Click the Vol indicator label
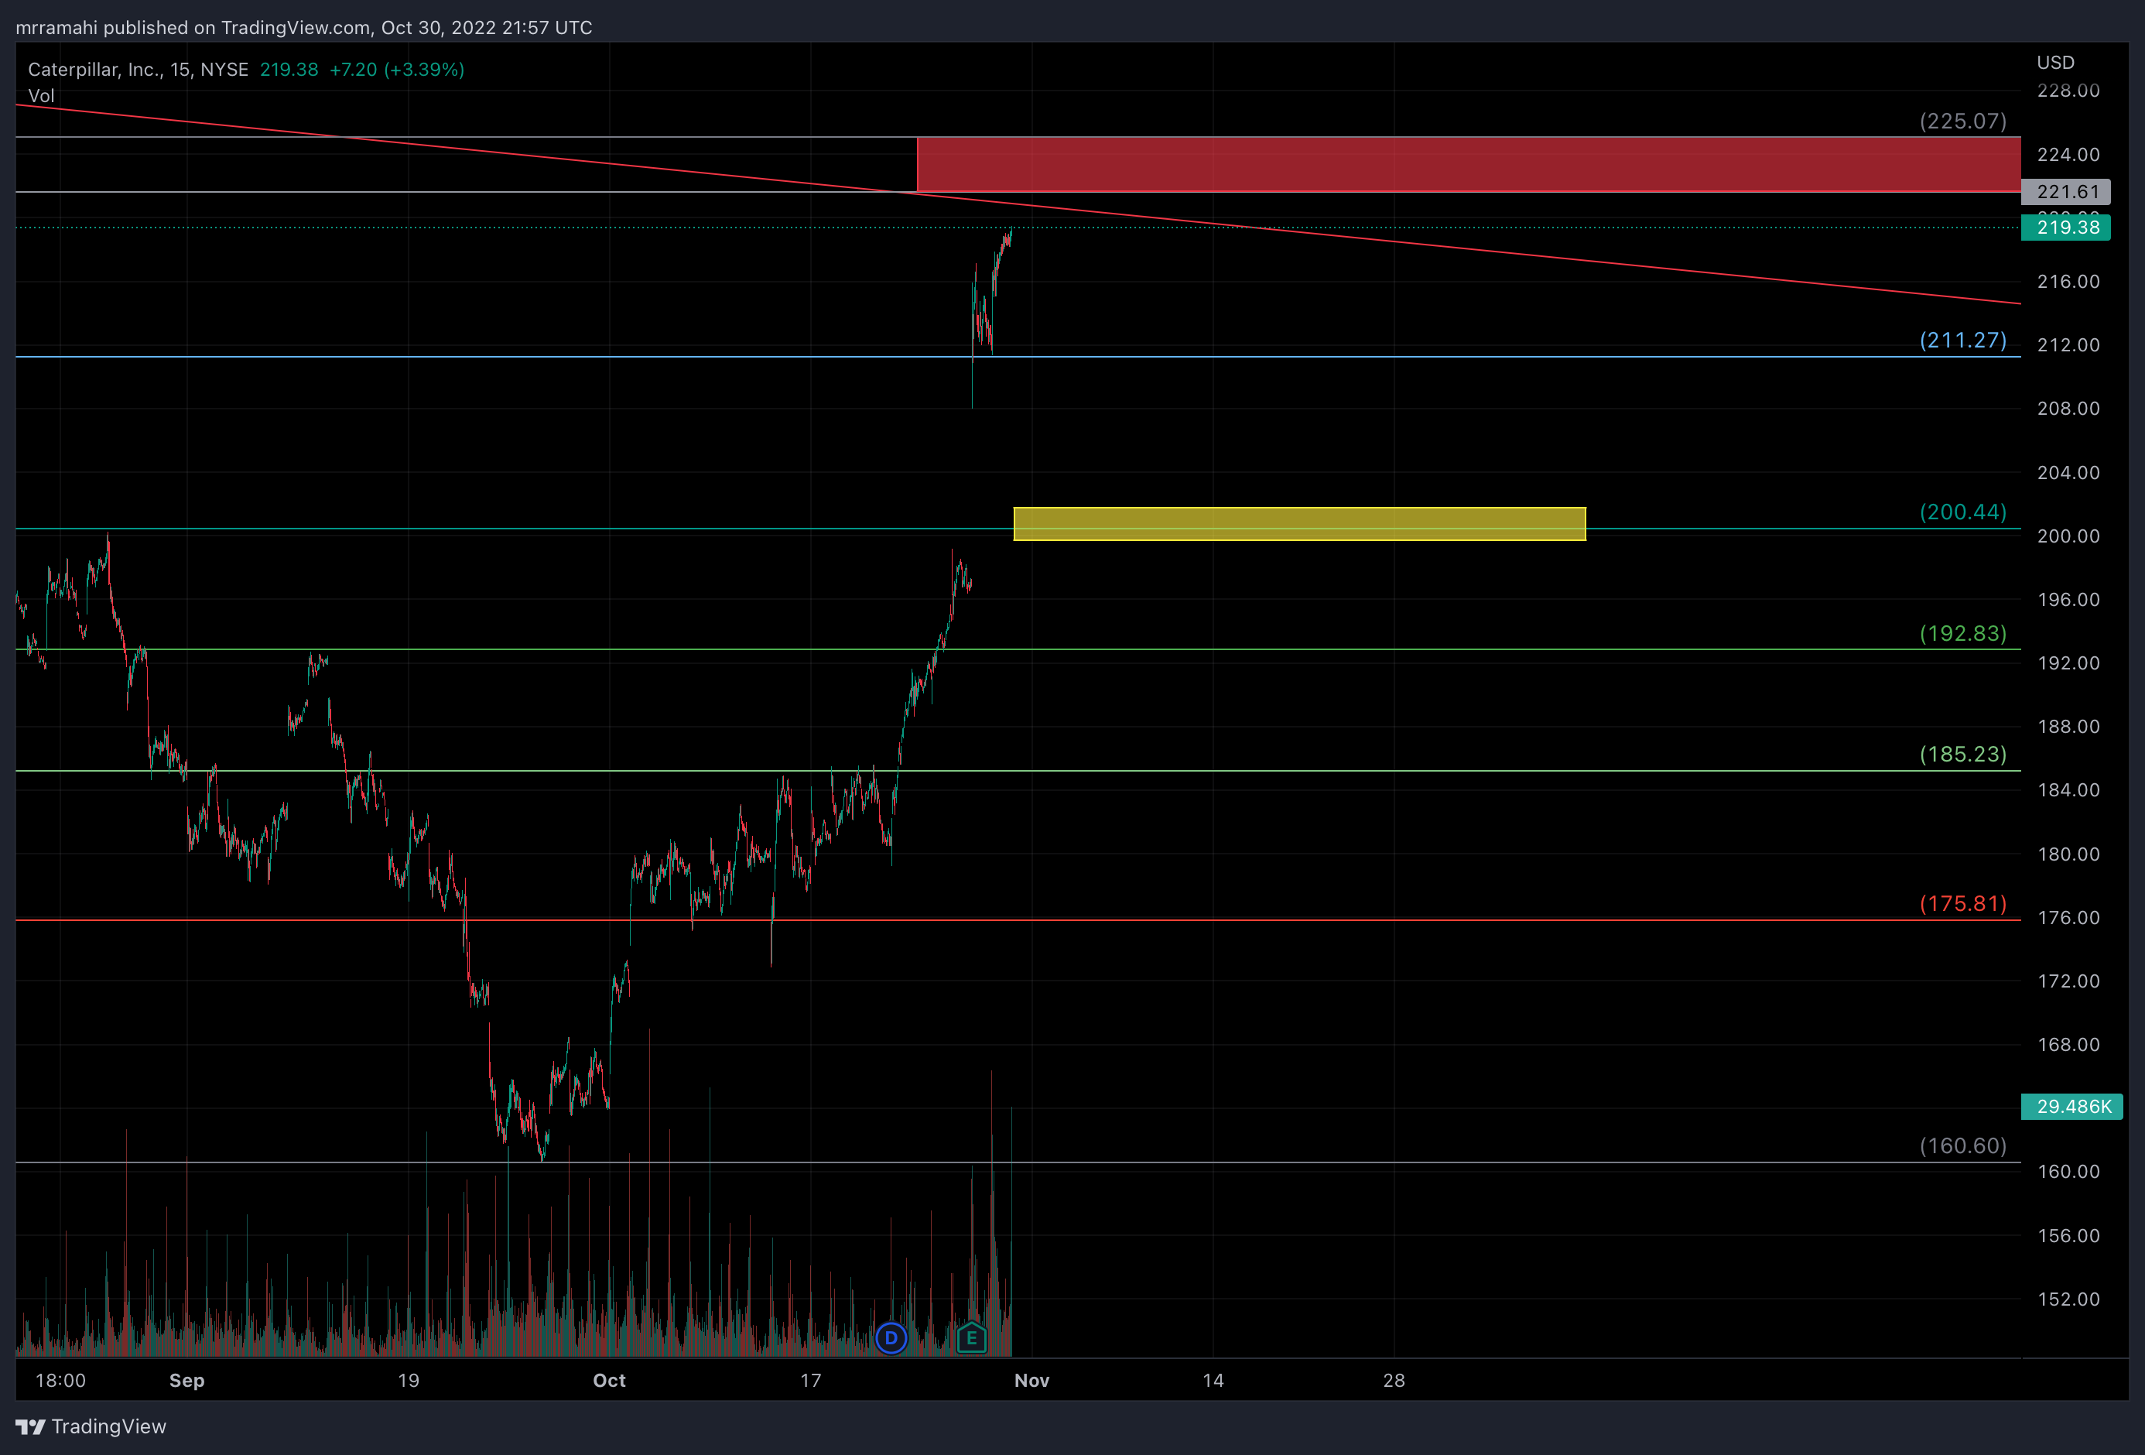Screen dimensions: 2145x1455 coord(42,96)
